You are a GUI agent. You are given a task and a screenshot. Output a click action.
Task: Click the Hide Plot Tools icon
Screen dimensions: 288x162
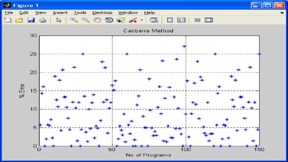point(197,20)
